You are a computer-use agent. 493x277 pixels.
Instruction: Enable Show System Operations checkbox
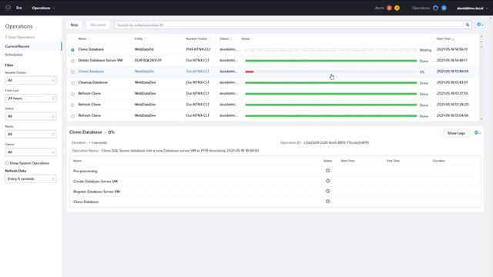7,163
